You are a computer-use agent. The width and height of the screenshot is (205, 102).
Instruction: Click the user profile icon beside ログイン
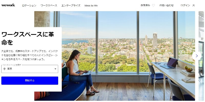tap(194, 5)
